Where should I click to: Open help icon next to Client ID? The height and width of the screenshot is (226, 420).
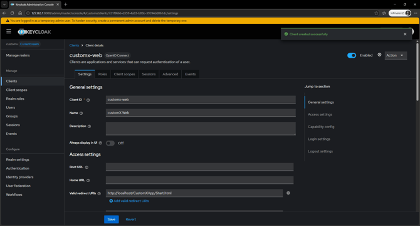(88, 100)
